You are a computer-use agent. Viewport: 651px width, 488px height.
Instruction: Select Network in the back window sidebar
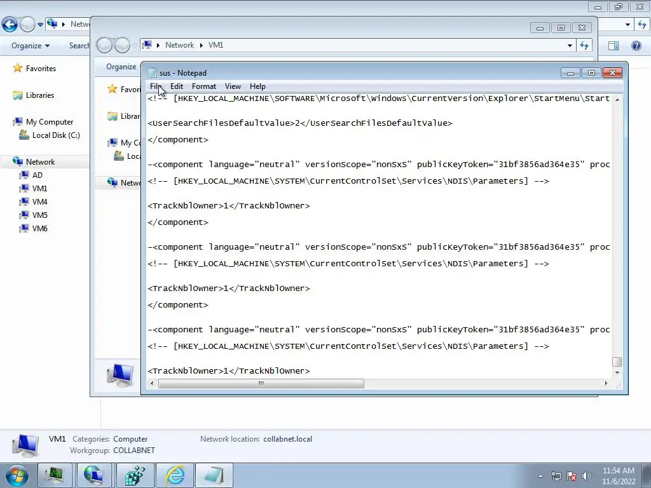[40, 162]
